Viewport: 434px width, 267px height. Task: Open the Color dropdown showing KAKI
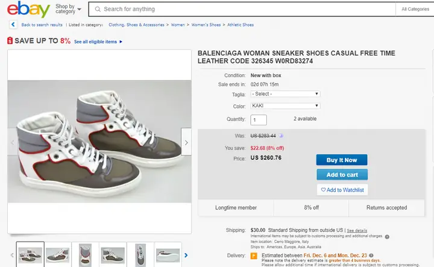285,105
